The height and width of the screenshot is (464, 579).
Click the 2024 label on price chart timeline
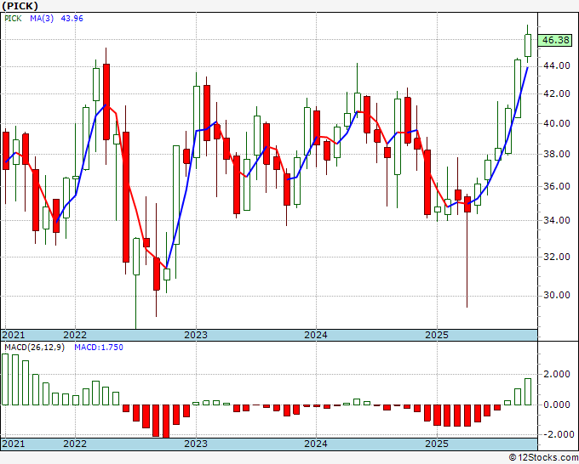pyautogui.click(x=316, y=335)
